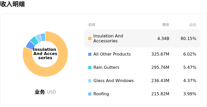Select the All Other Products label
The height and width of the screenshot is (107, 207).
(x=112, y=54)
